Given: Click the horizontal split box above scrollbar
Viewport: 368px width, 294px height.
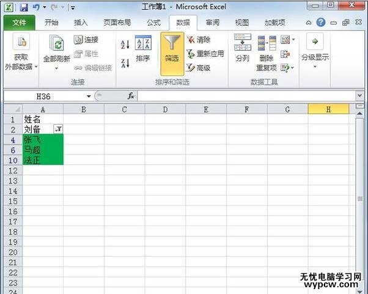Looking at the screenshot, I should [359, 106].
